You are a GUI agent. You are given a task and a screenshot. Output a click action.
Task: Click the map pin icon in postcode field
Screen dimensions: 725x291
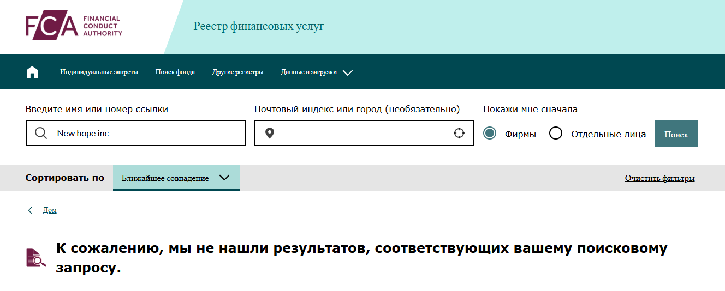(x=269, y=134)
